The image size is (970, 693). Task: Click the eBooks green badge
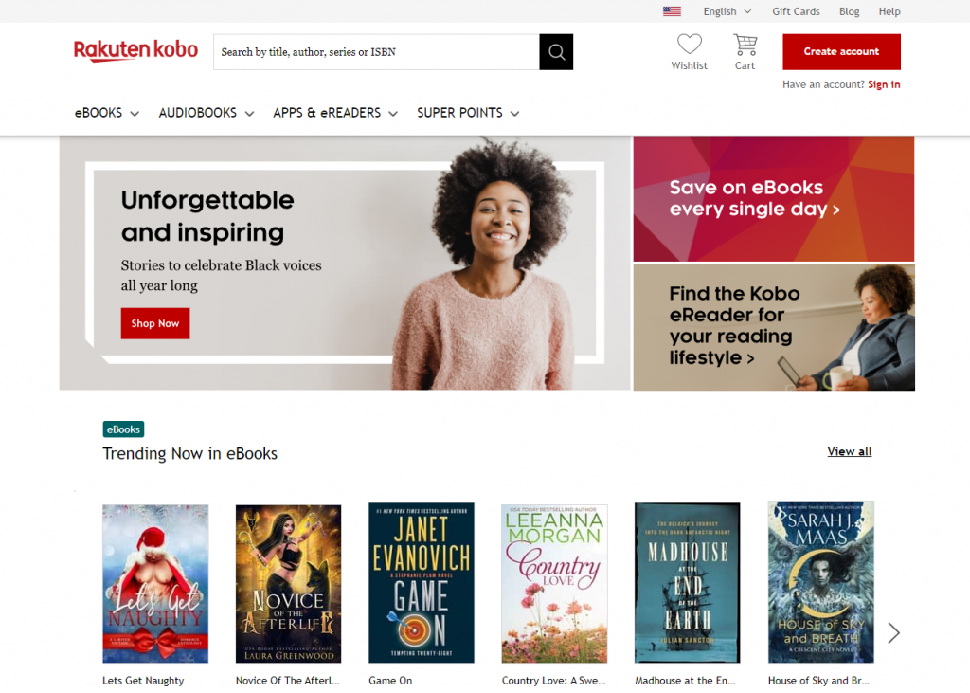[x=123, y=429]
